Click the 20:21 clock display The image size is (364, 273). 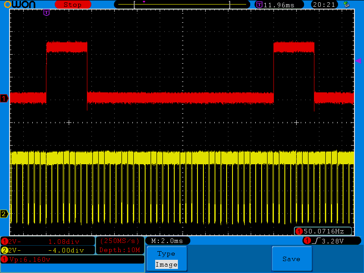[x=324, y=5]
